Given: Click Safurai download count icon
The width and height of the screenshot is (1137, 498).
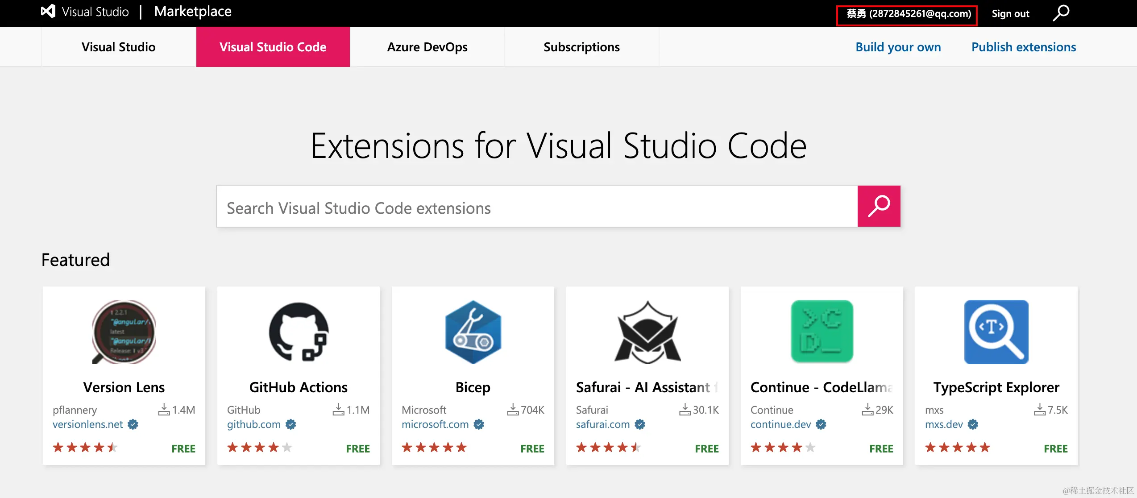Looking at the screenshot, I should click(x=685, y=409).
